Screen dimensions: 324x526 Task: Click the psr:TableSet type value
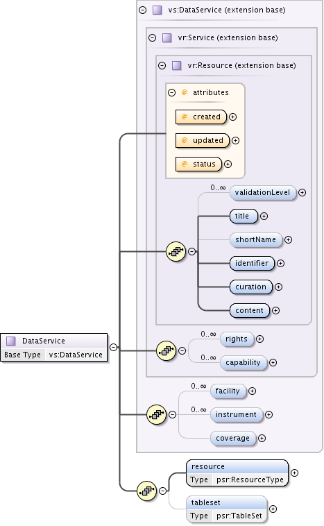239,516
